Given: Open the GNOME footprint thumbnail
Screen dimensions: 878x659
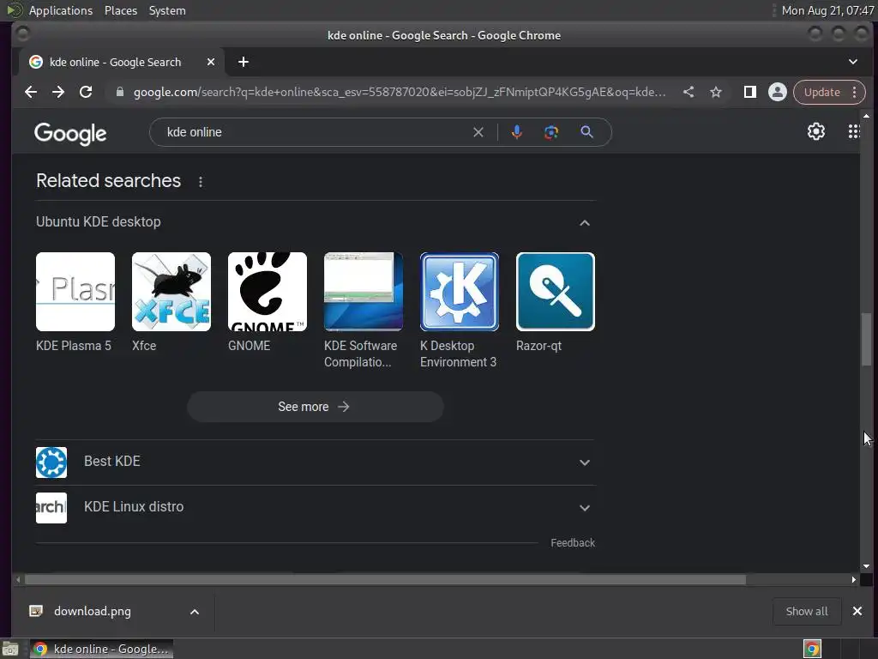Looking at the screenshot, I should tap(268, 292).
